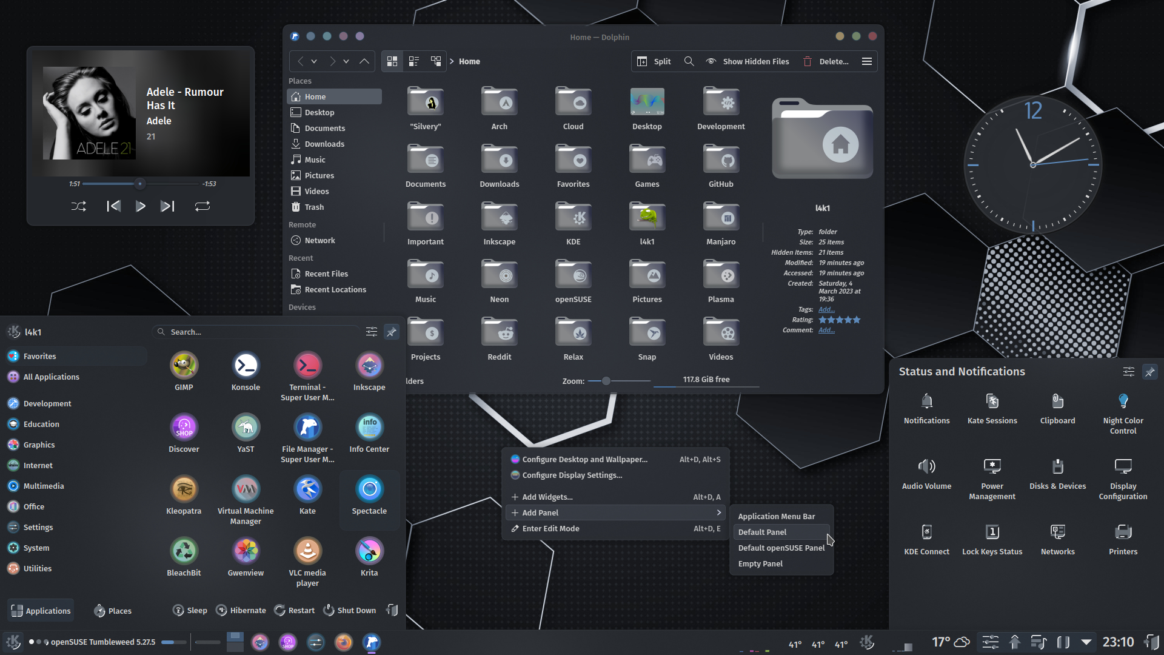Toggle Show Hidden Files in Dolphin
Screen dimensions: 1164x655
click(x=748, y=61)
